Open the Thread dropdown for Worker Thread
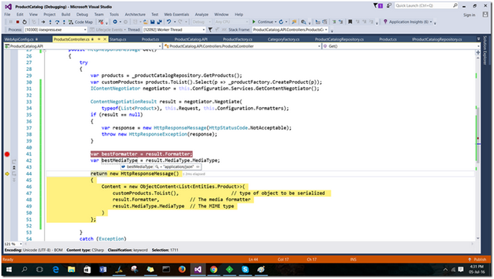 click(204, 30)
